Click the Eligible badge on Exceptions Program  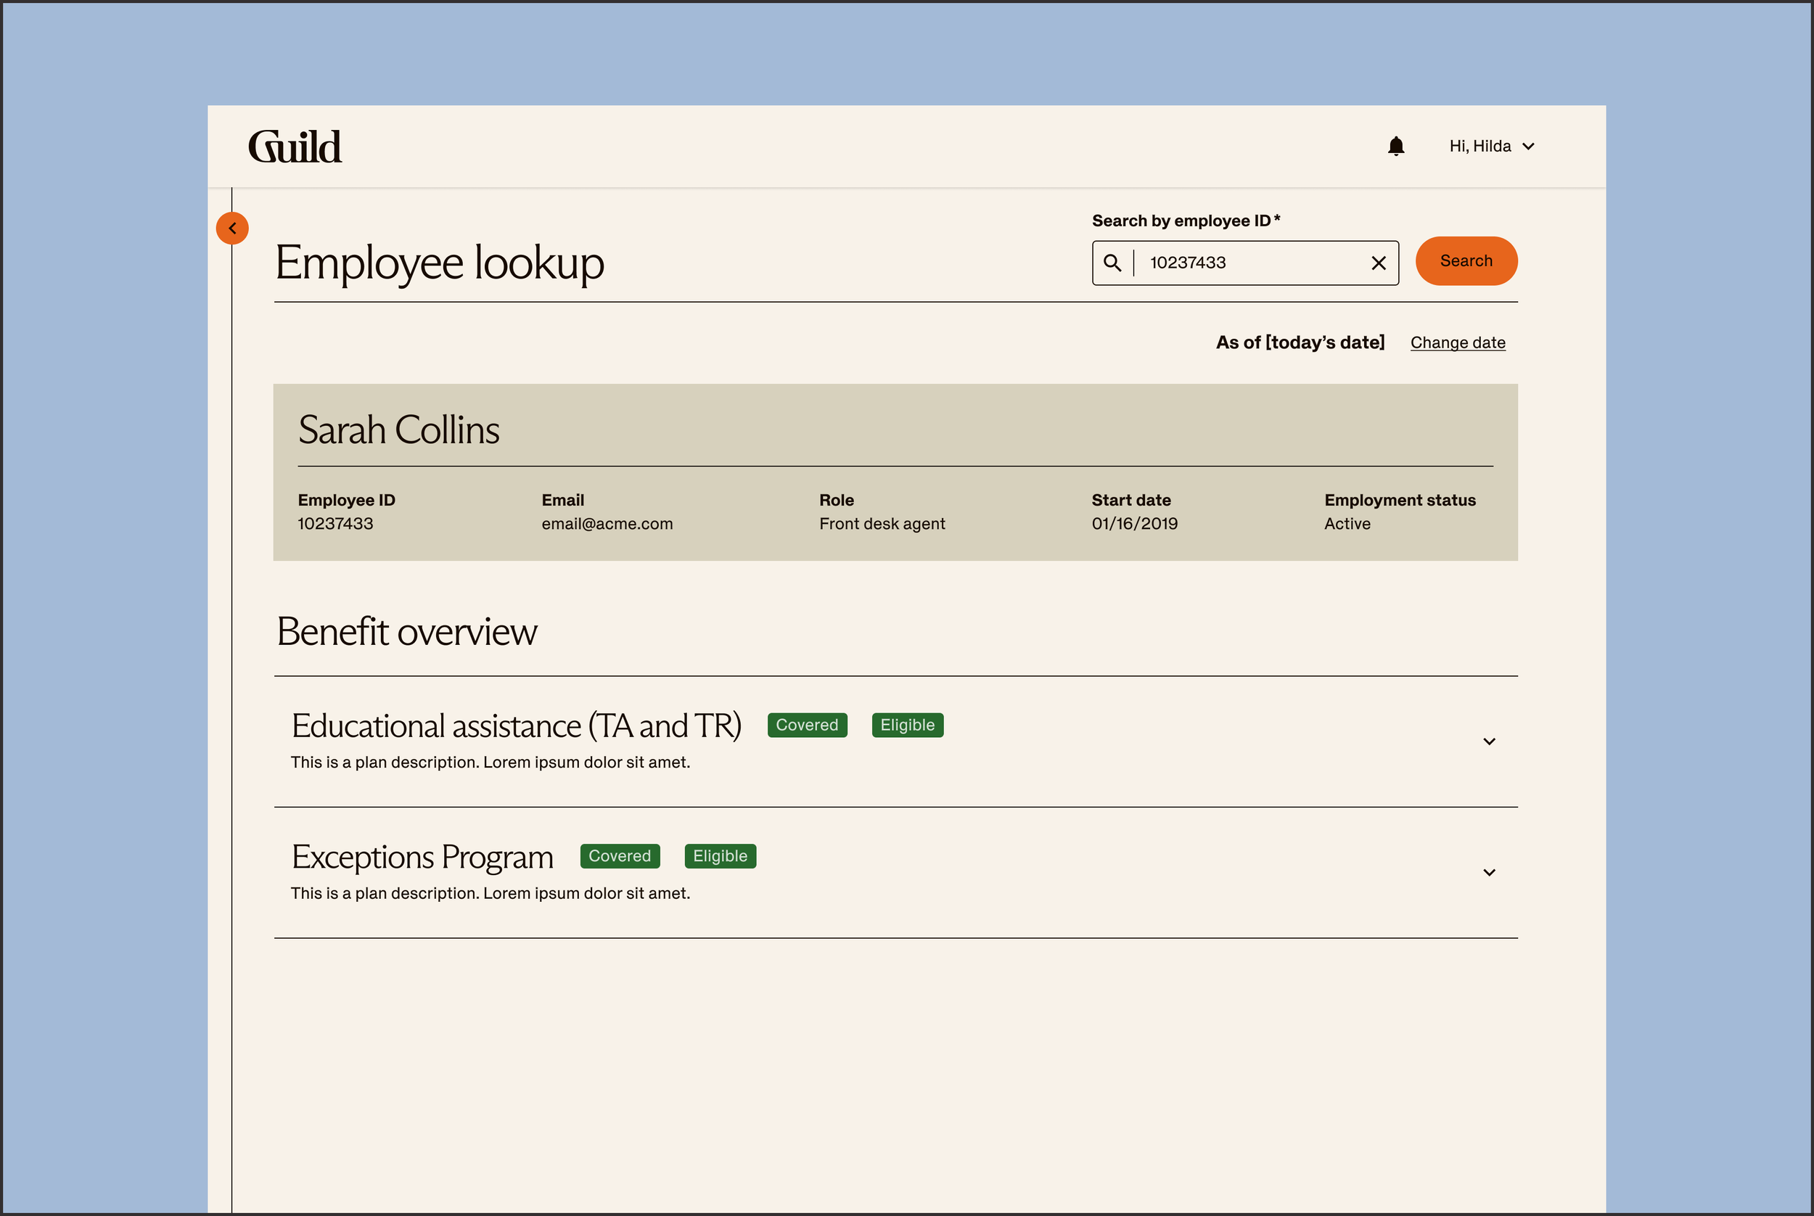point(719,856)
